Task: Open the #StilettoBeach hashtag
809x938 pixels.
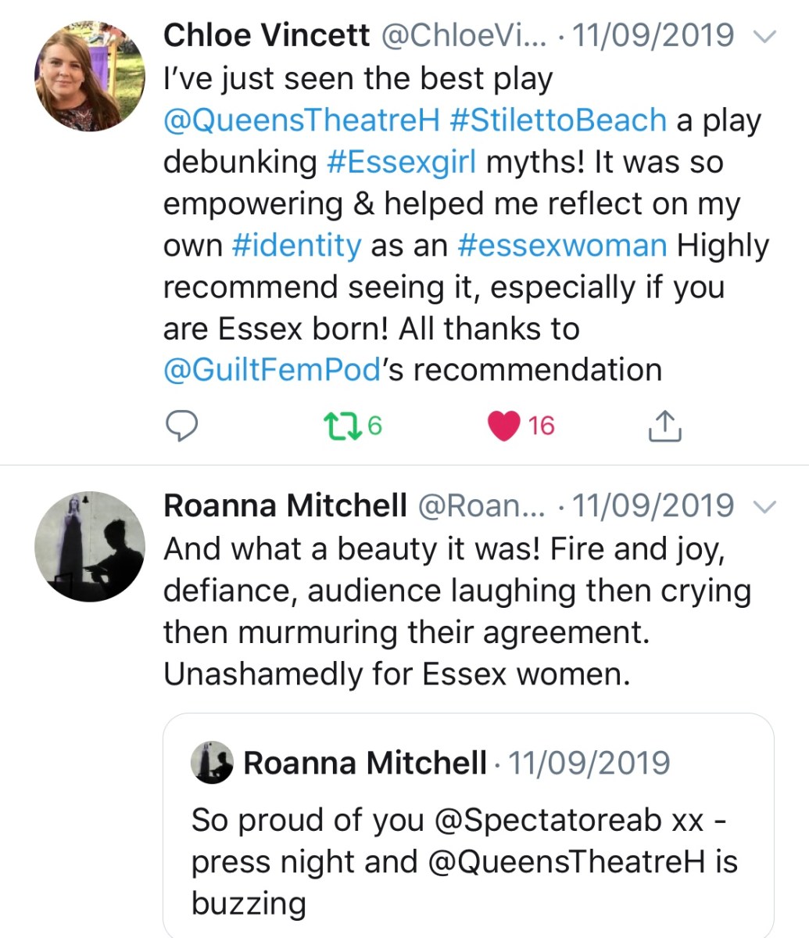Action: (x=558, y=120)
